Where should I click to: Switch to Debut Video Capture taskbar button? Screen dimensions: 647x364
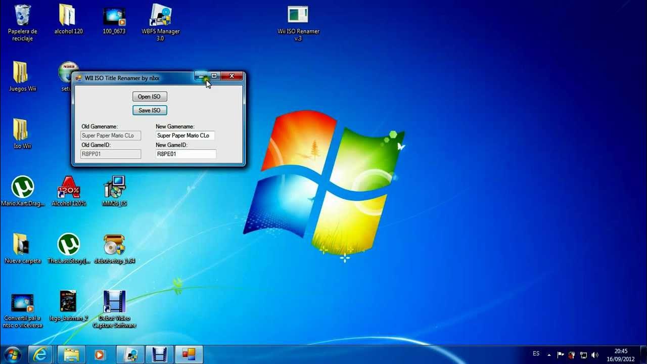[160, 355]
